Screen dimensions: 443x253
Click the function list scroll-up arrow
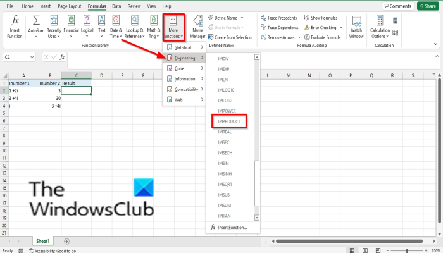(256, 57)
